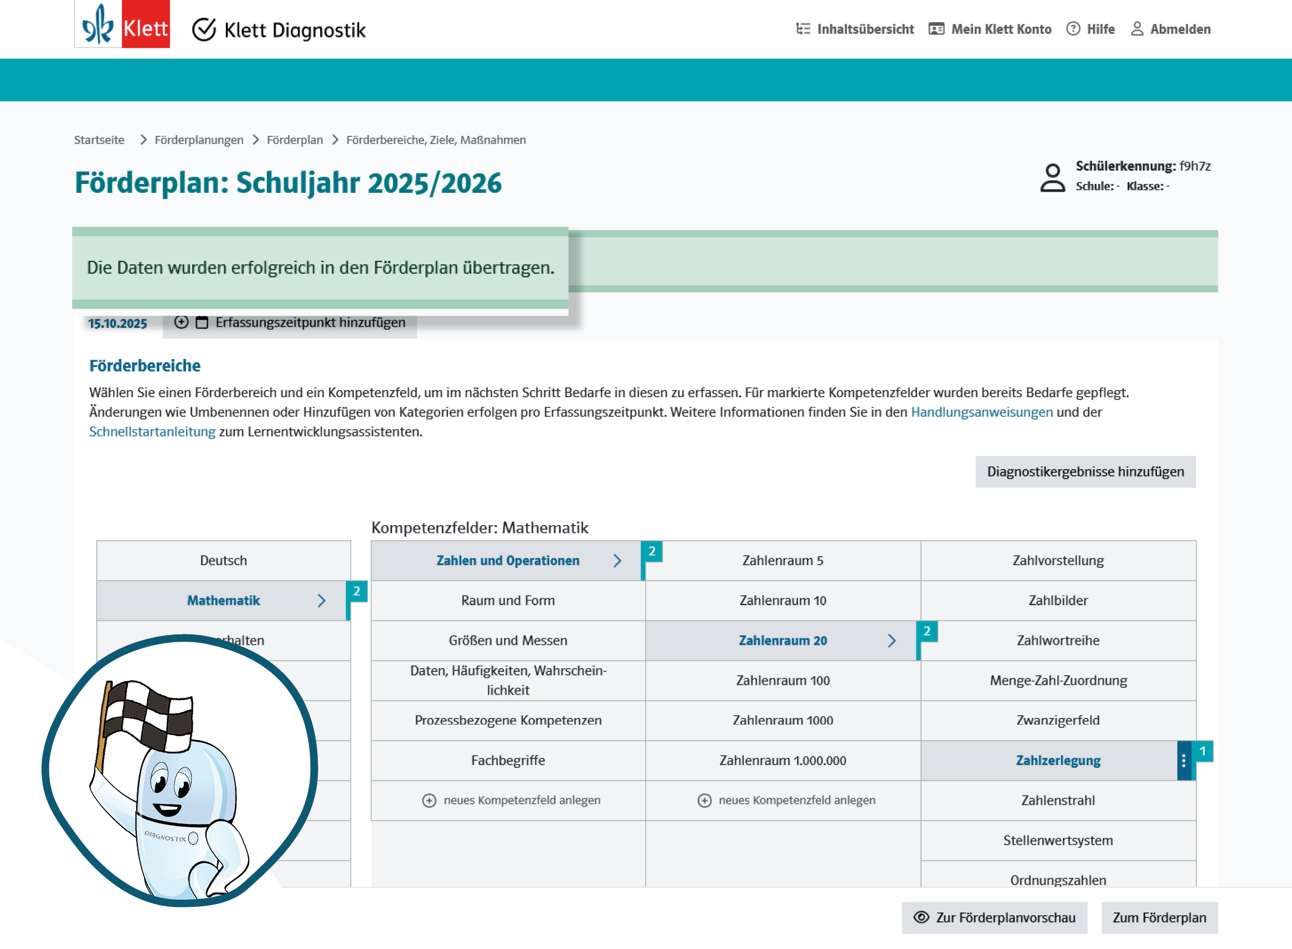Click the Diagnostix mascot with flag

pyautogui.click(x=180, y=772)
